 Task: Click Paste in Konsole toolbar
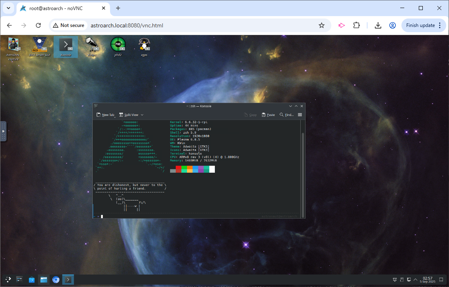(x=268, y=115)
